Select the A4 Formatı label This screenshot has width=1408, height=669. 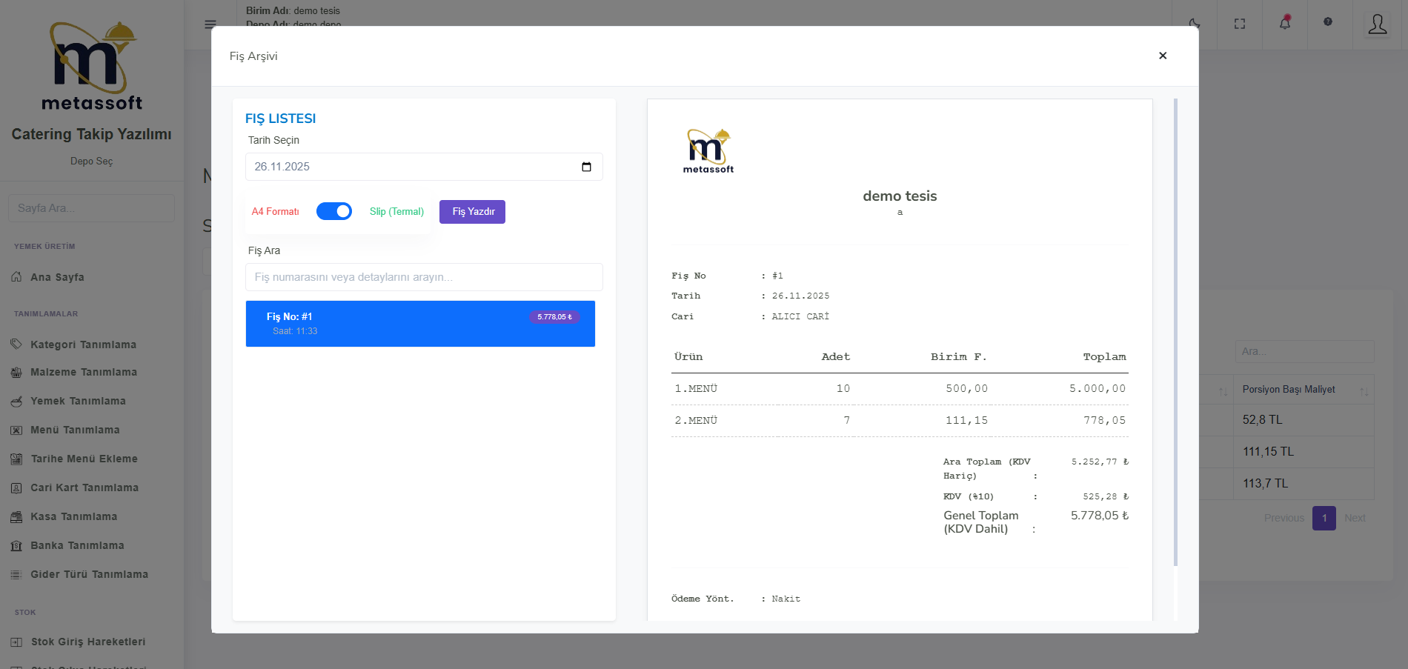pos(275,212)
